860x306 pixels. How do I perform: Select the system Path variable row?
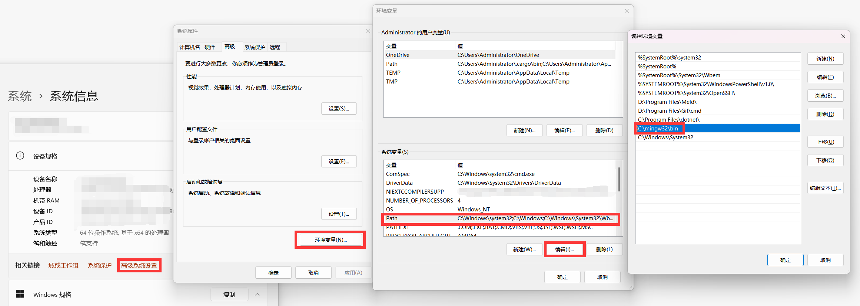(x=499, y=218)
